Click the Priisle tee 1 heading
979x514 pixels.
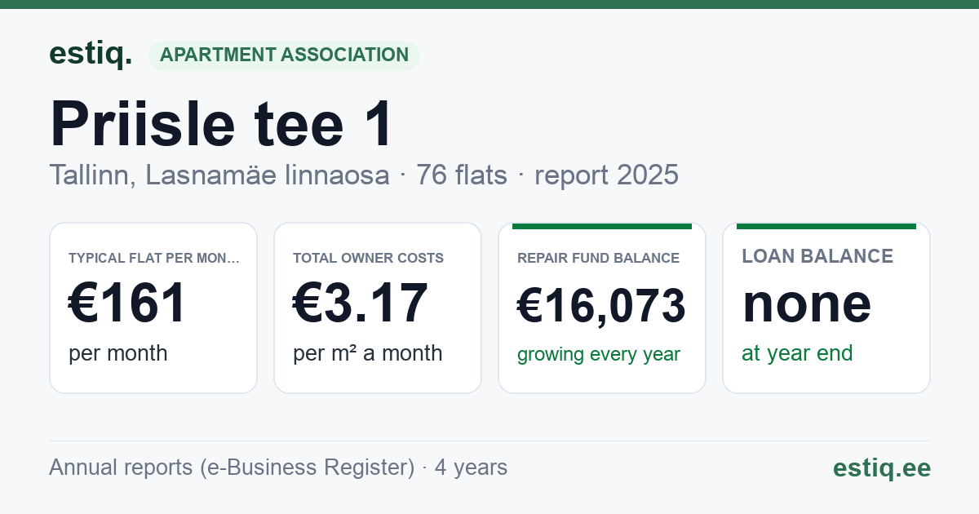(222, 125)
